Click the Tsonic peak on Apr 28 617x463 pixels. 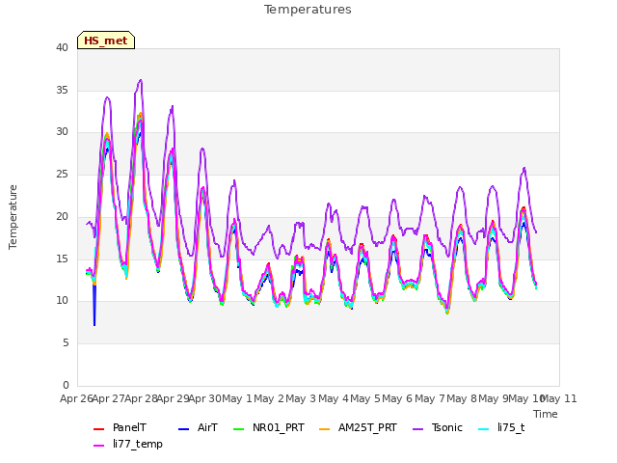[x=141, y=80]
